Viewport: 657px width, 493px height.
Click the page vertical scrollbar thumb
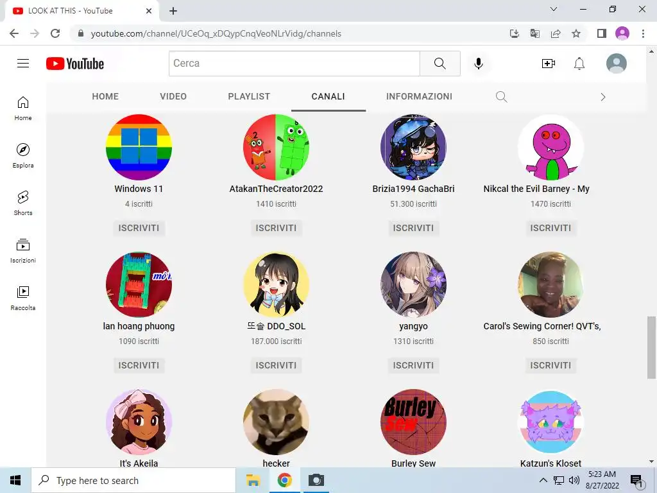tap(651, 347)
